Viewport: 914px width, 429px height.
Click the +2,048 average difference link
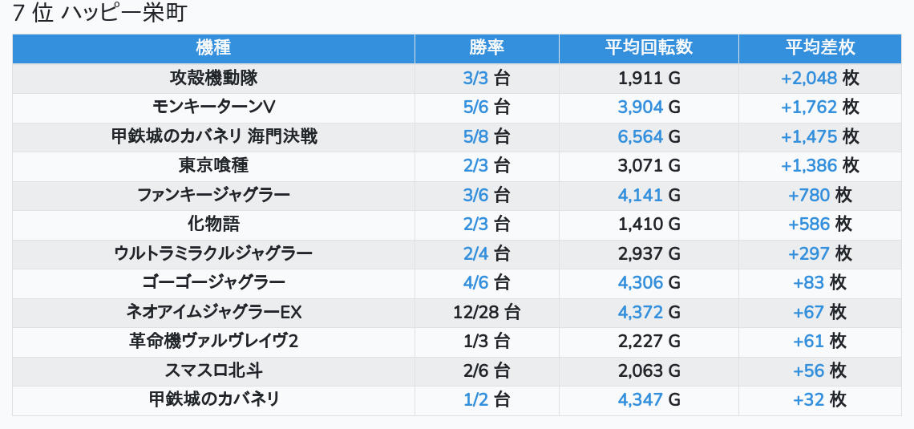pos(808,79)
